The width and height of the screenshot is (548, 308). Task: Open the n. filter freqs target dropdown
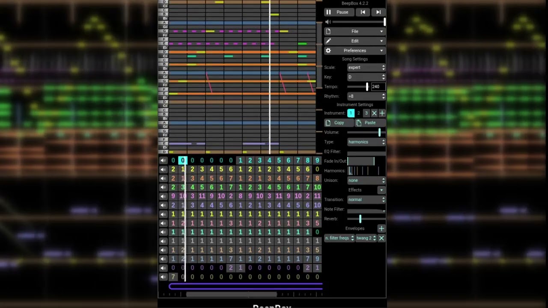coord(340,238)
